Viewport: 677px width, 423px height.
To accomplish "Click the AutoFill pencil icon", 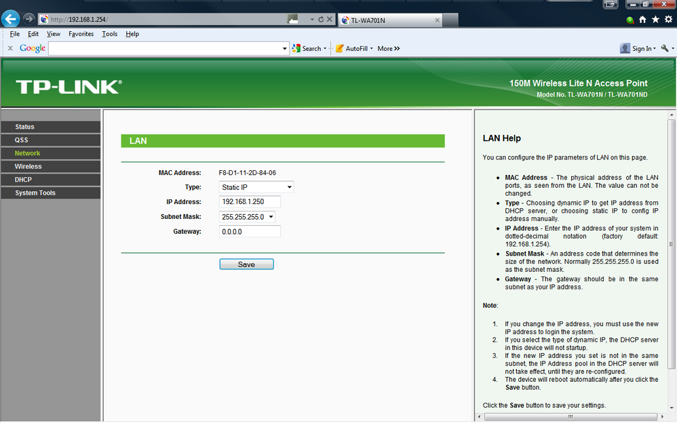I will coord(340,48).
